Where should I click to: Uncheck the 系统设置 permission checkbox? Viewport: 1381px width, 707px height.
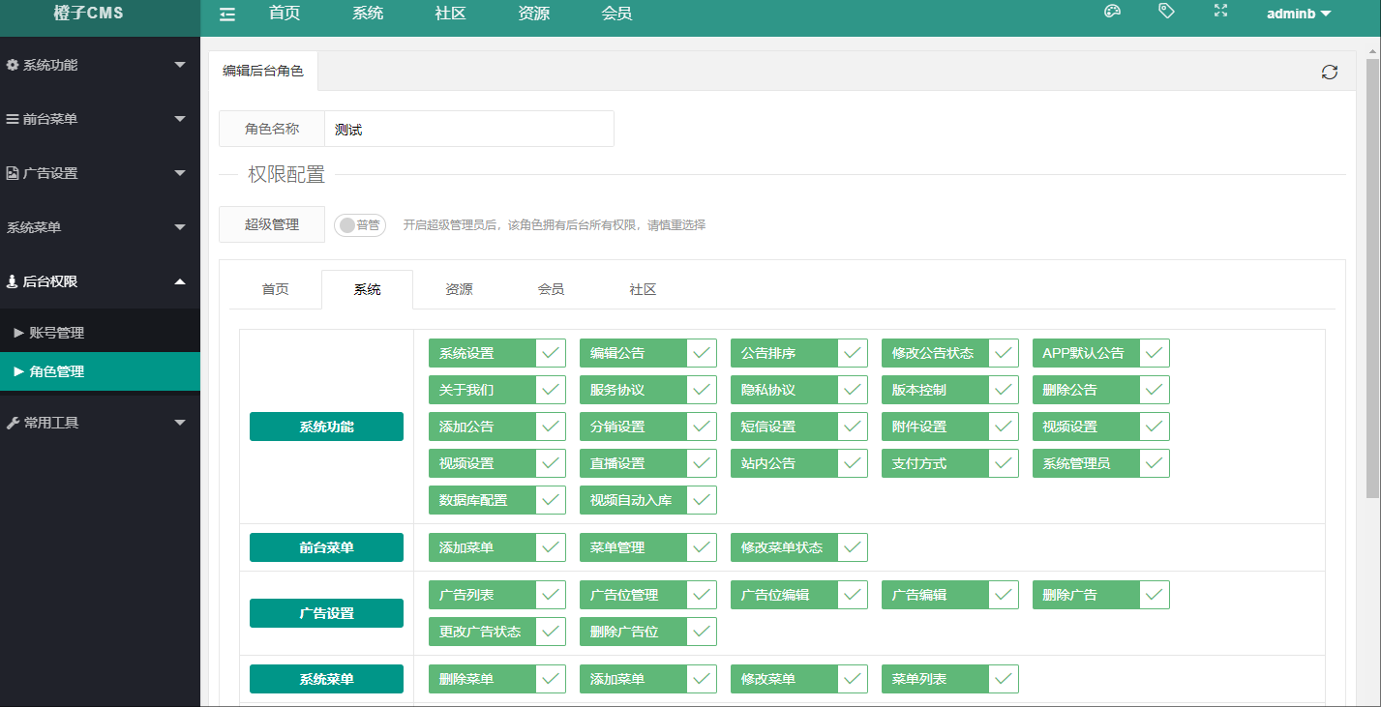[x=552, y=352]
